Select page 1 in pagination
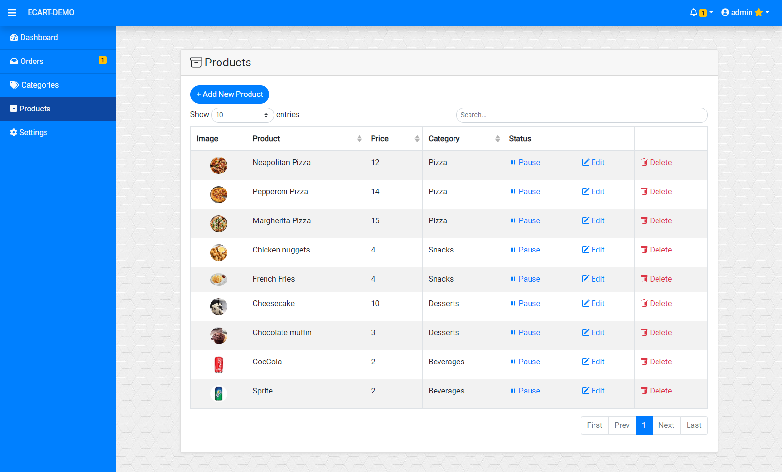This screenshot has width=782, height=472. point(644,425)
